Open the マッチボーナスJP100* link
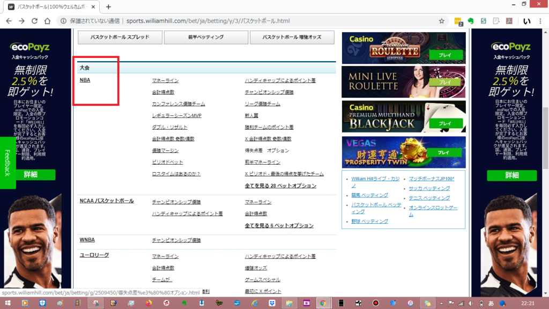Viewport: 549px width, 309px height. coord(432,179)
